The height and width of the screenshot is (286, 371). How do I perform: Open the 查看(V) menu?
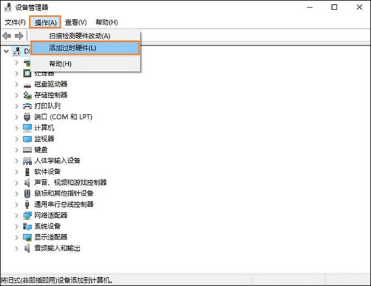pos(76,22)
